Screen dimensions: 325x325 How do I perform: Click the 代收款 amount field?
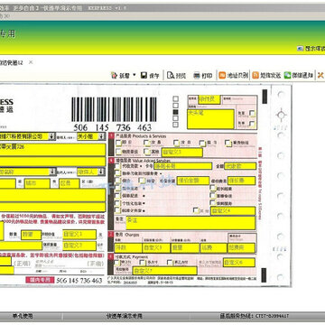[x=240, y=166]
